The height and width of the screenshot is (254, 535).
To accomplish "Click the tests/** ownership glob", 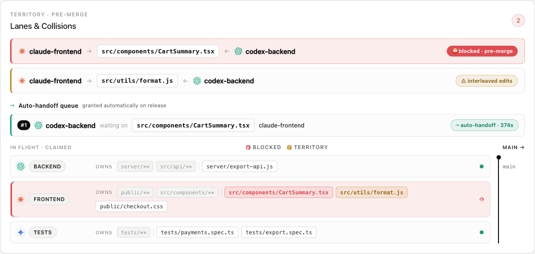I will click(x=134, y=232).
